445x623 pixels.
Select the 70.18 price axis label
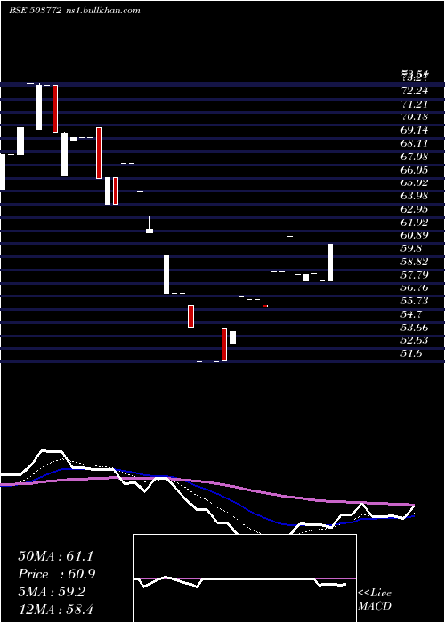[x=415, y=117]
